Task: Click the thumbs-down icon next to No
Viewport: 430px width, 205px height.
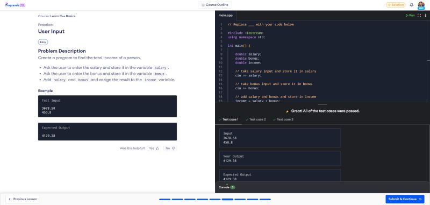Action: coord(173,149)
